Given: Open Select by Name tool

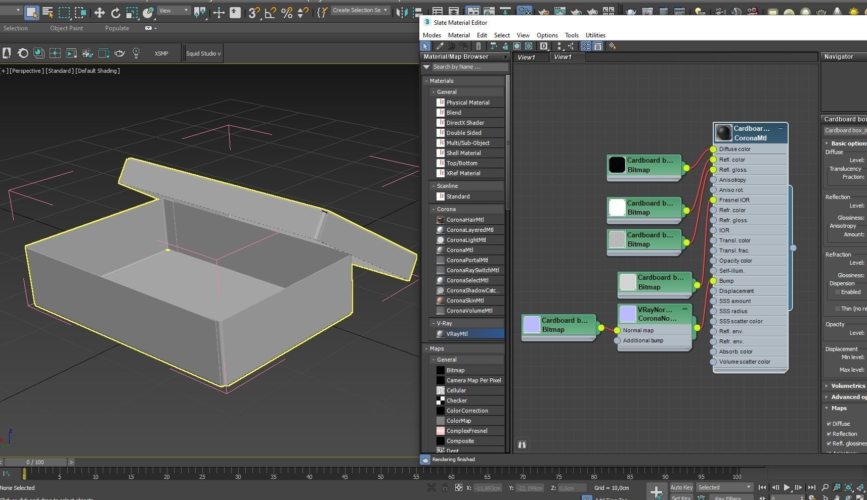Looking at the screenshot, I should pyautogui.click(x=48, y=13).
